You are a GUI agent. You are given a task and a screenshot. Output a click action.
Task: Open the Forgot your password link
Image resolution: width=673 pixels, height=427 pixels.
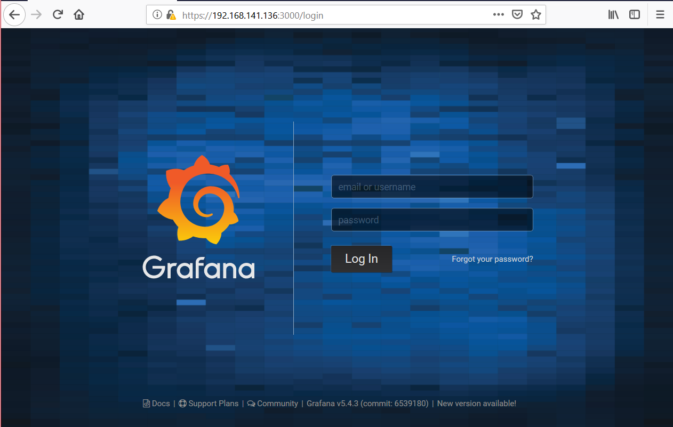click(x=492, y=259)
